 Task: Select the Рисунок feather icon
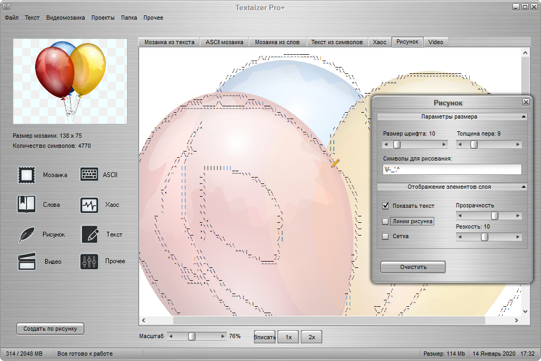(x=27, y=234)
